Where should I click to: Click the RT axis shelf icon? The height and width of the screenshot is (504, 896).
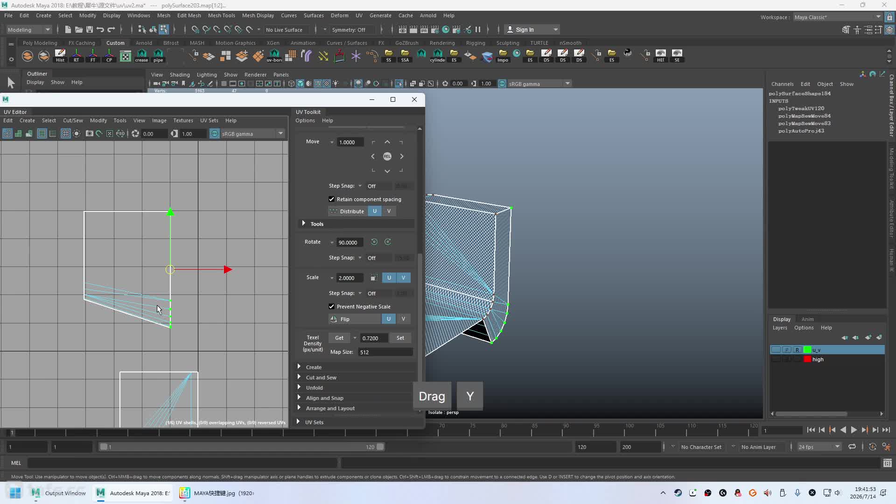[77, 56]
